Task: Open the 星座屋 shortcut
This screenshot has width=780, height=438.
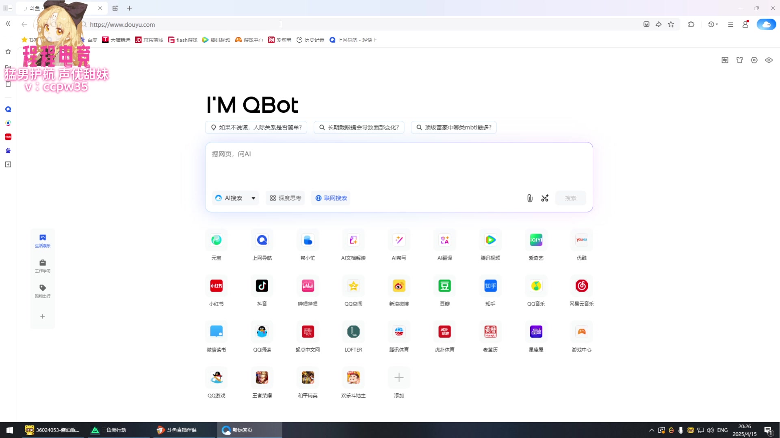Action: click(536, 332)
